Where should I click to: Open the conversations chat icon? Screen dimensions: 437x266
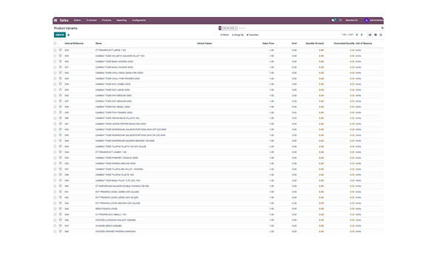333,20
